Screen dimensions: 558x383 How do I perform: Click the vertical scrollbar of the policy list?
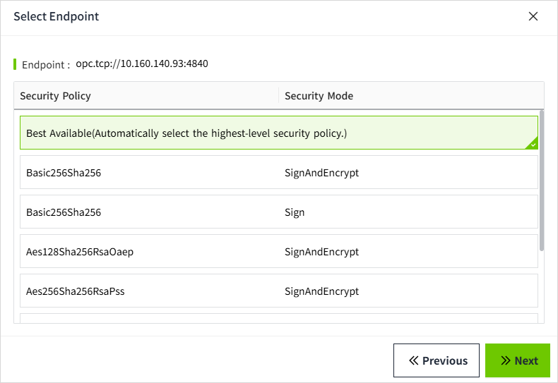[x=542, y=180]
